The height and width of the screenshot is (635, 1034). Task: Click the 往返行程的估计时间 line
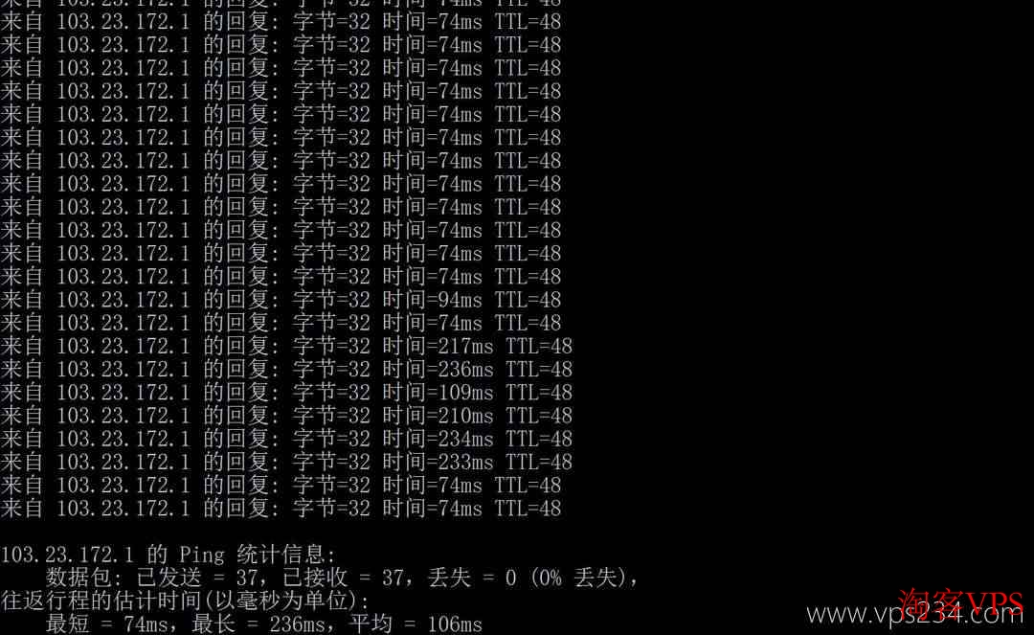[x=185, y=601]
